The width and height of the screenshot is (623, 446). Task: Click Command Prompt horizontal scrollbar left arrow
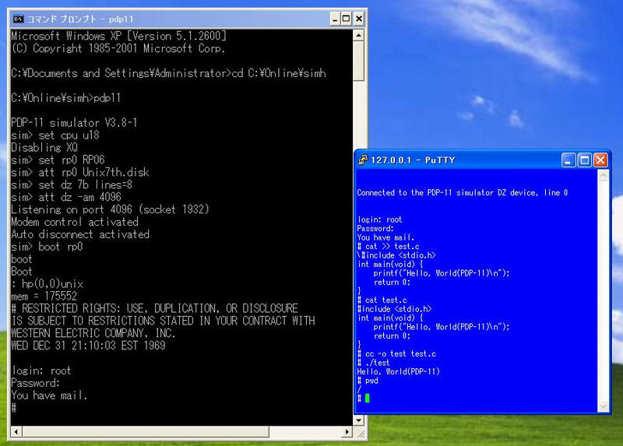tap(16, 431)
